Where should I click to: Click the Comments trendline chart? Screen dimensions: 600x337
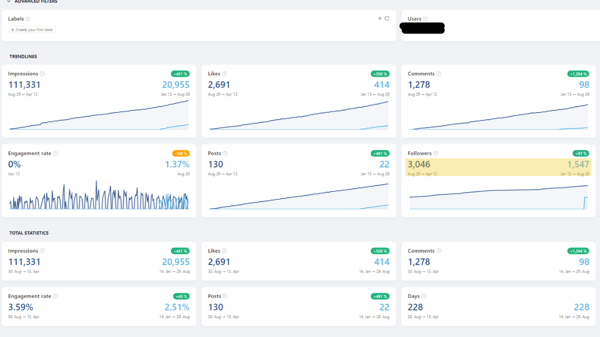tap(499, 117)
